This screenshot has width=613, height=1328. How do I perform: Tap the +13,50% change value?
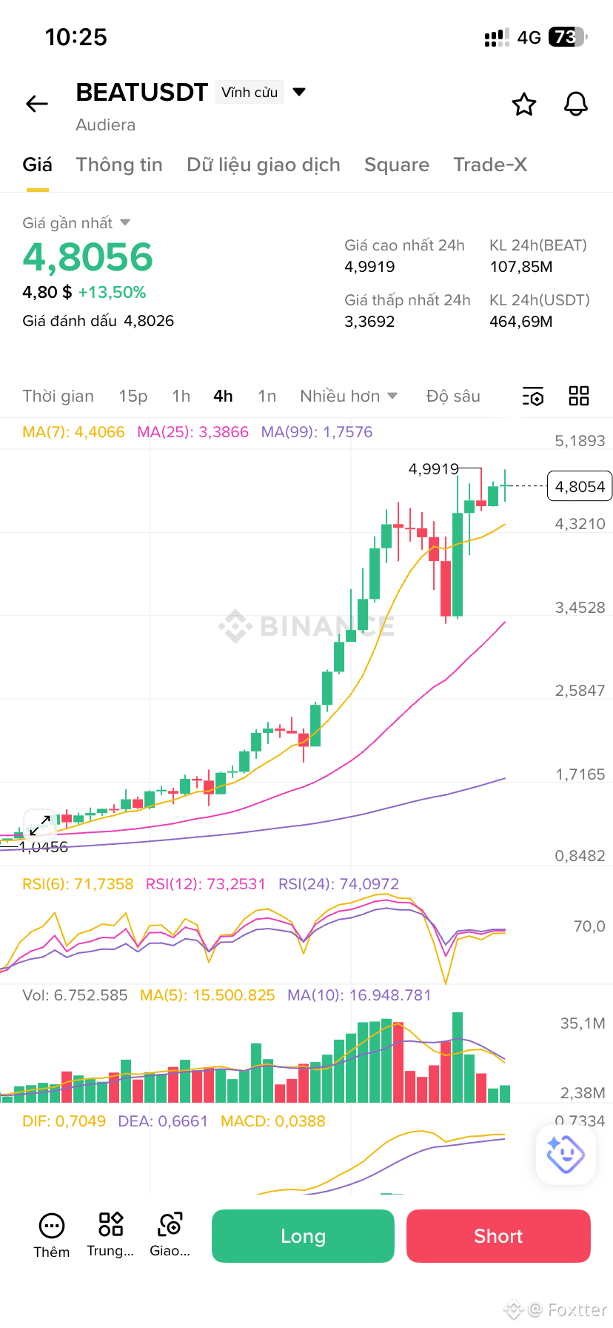coord(112,292)
